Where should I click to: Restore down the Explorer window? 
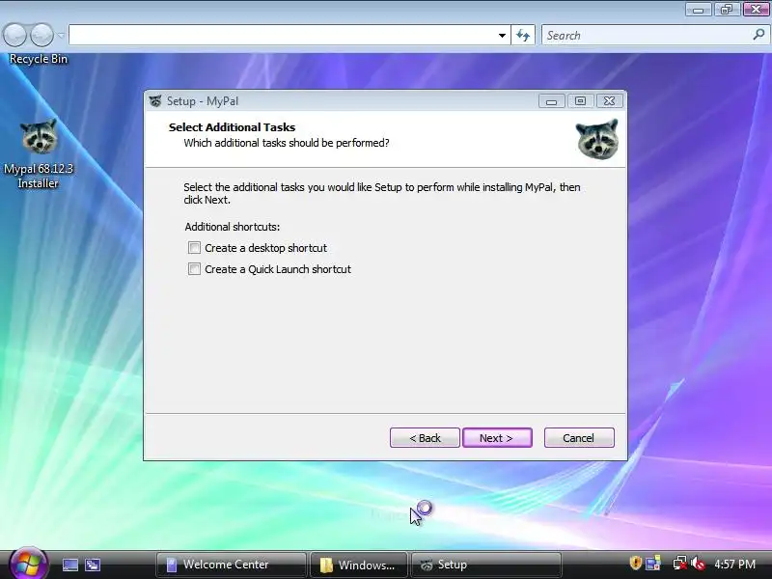point(727,9)
